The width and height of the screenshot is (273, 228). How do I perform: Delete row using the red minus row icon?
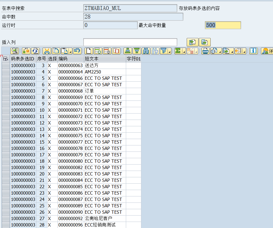tap(107, 51)
